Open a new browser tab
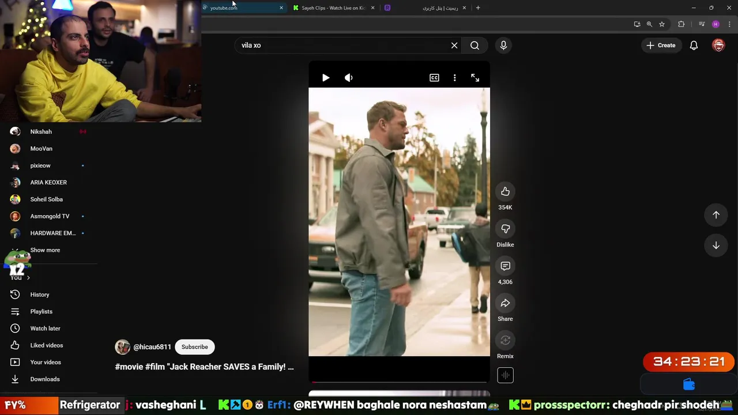The width and height of the screenshot is (738, 415). point(478,8)
